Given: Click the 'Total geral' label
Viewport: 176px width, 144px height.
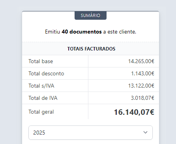Looking at the screenshot, I should coord(41,112).
